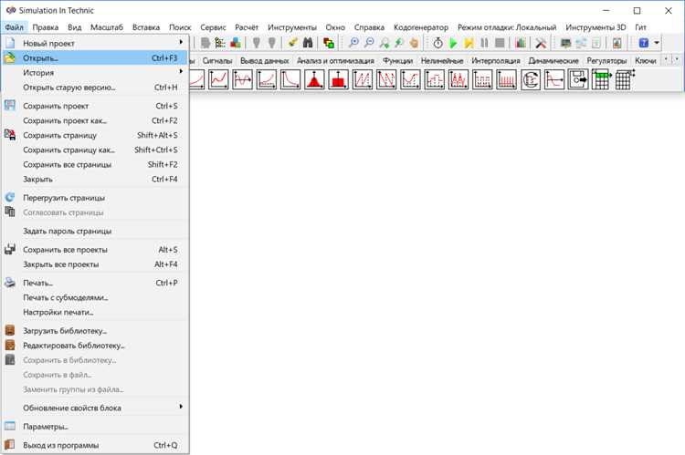This screenshot has height=455, width=685.
Task: Click Сохранить страницу menu entry
Action: point(95,135)
